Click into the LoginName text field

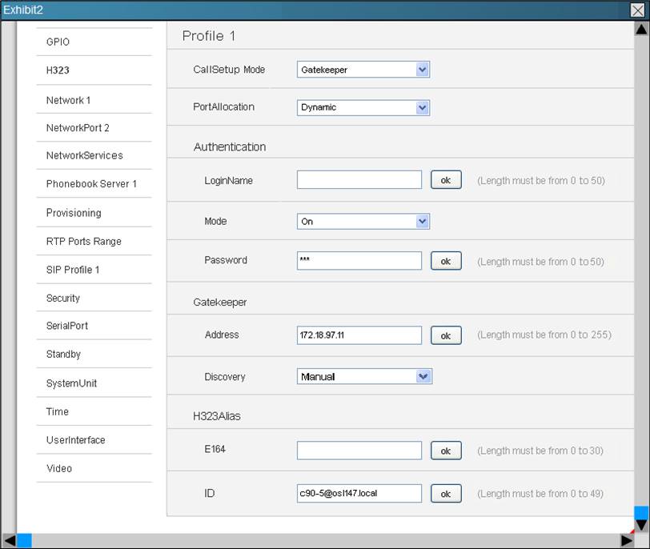[x=359, y=180]
